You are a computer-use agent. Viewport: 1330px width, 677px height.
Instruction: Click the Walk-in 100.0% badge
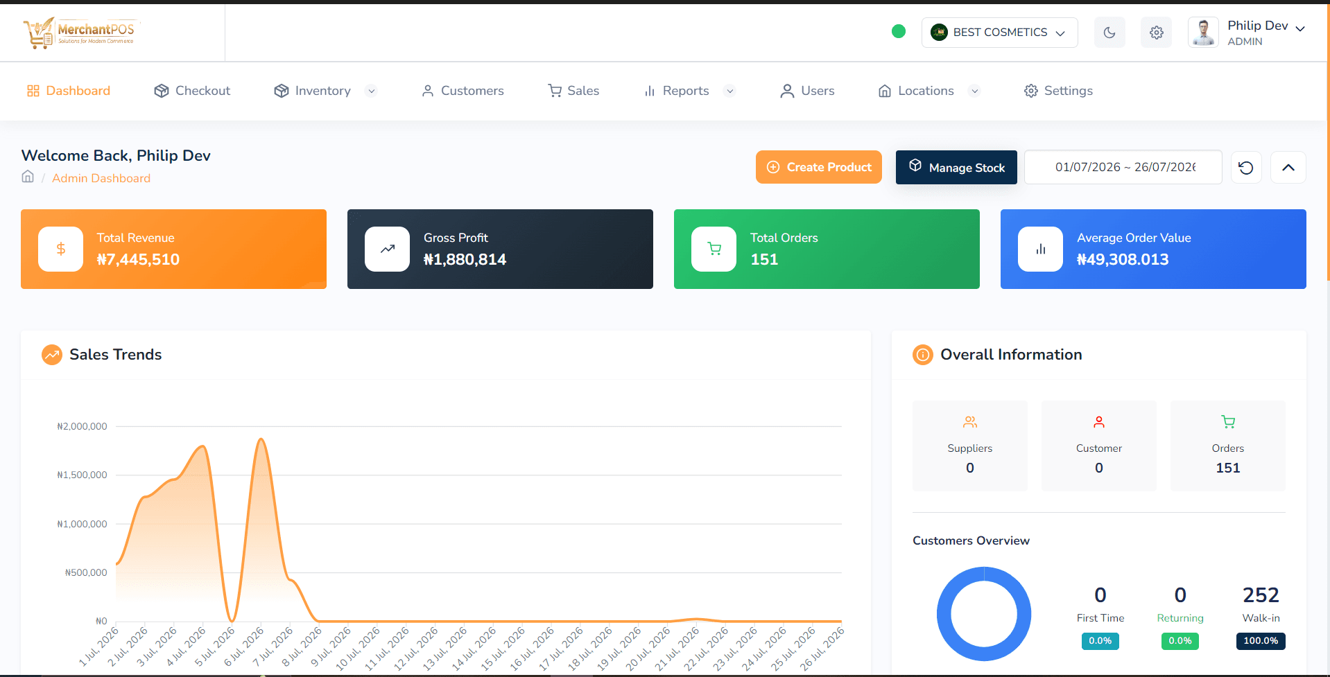[1261, 641]
